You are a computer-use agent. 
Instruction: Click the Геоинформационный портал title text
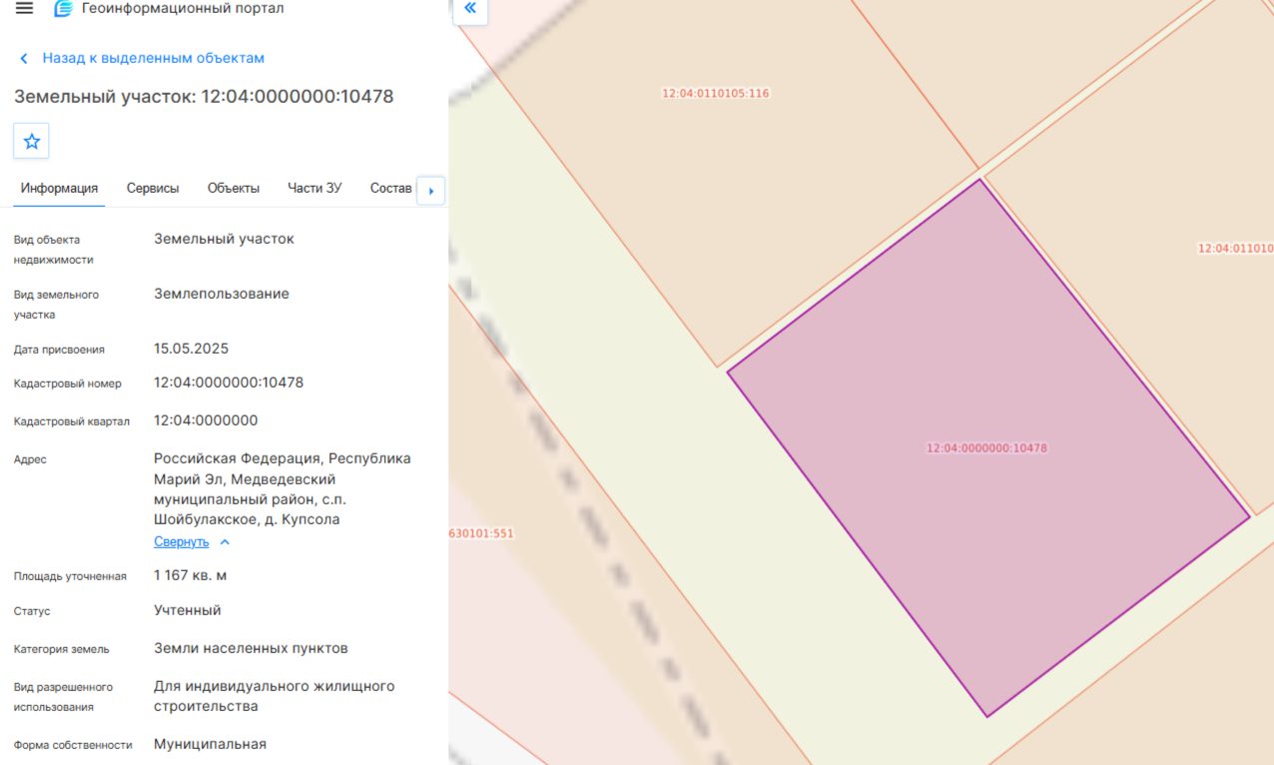pyautogui.click(x=183, y=9)
